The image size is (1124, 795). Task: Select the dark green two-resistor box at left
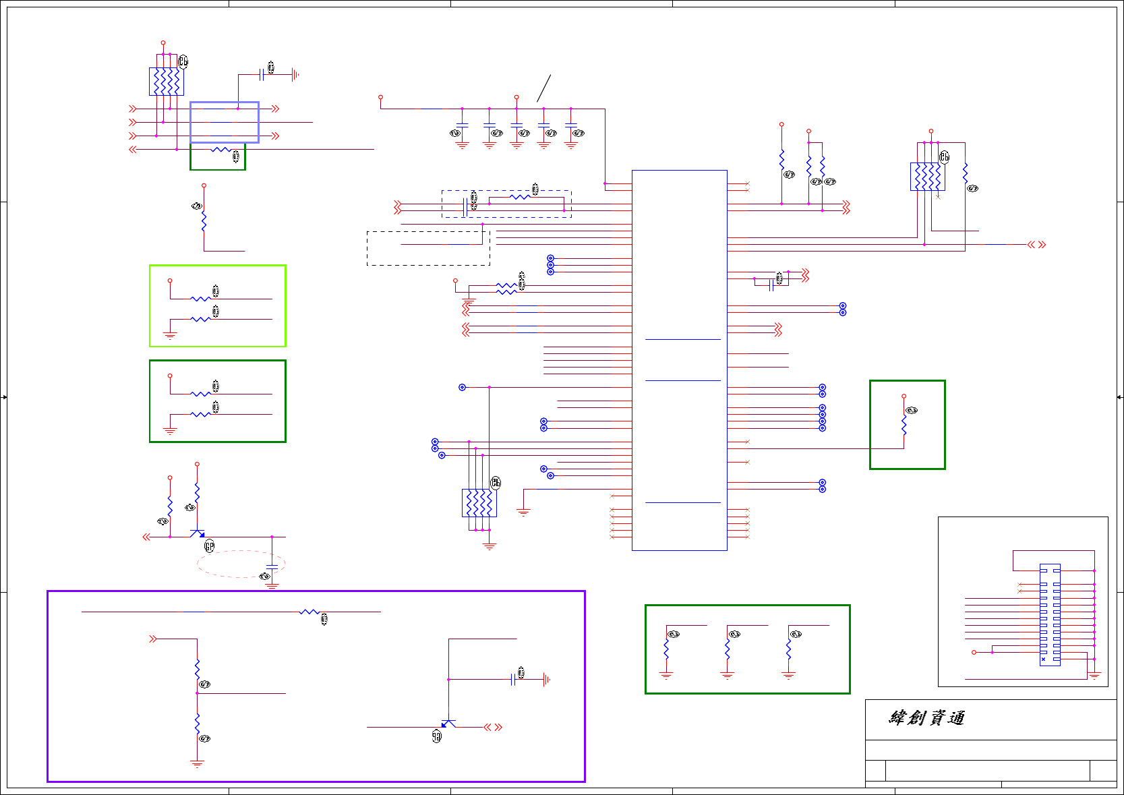coord(218,401)
